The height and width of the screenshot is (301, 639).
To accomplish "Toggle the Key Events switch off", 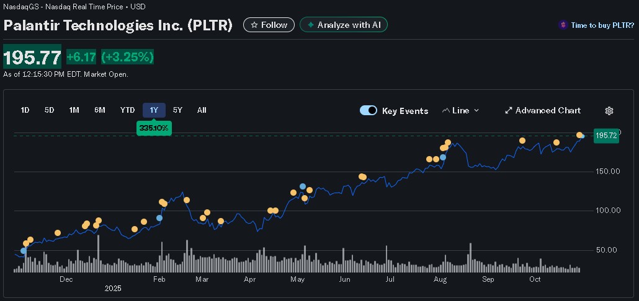I will coord(369,111).
